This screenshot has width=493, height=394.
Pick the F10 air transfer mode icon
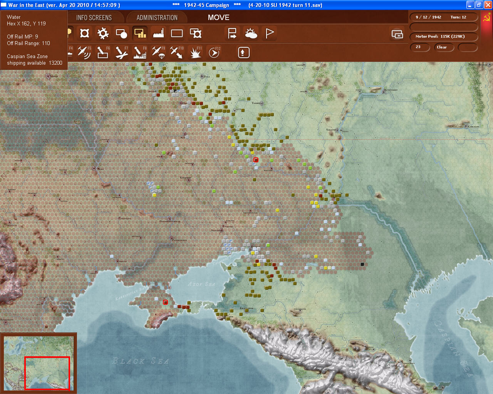(x=176, y=52)
